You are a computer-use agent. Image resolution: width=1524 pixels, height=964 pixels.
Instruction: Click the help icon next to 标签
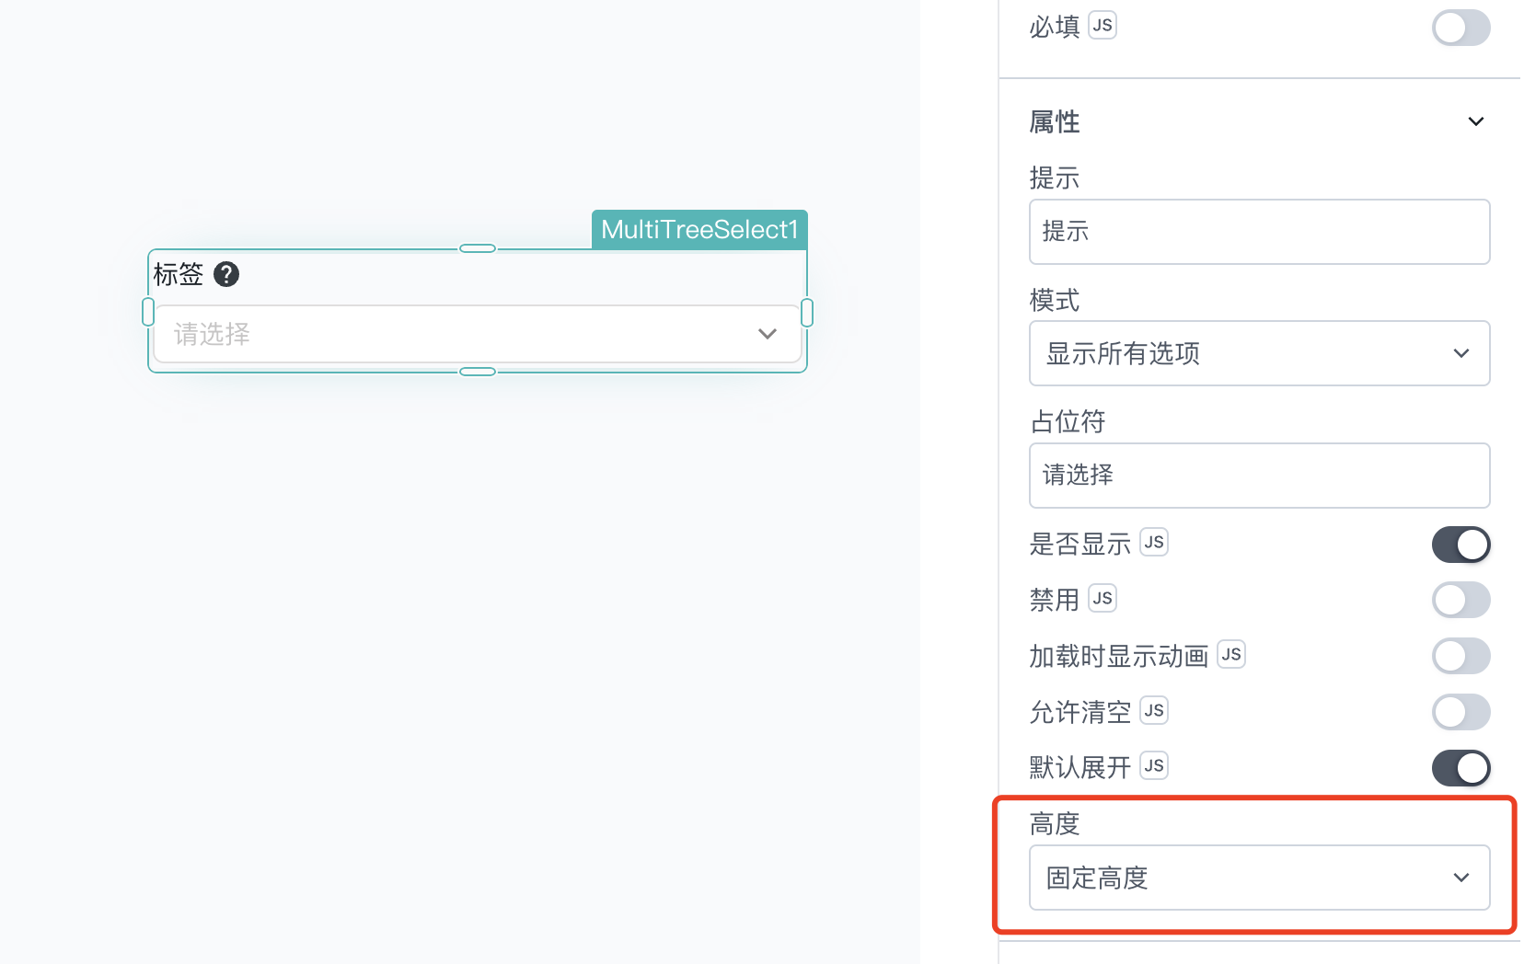pos(226,274)
